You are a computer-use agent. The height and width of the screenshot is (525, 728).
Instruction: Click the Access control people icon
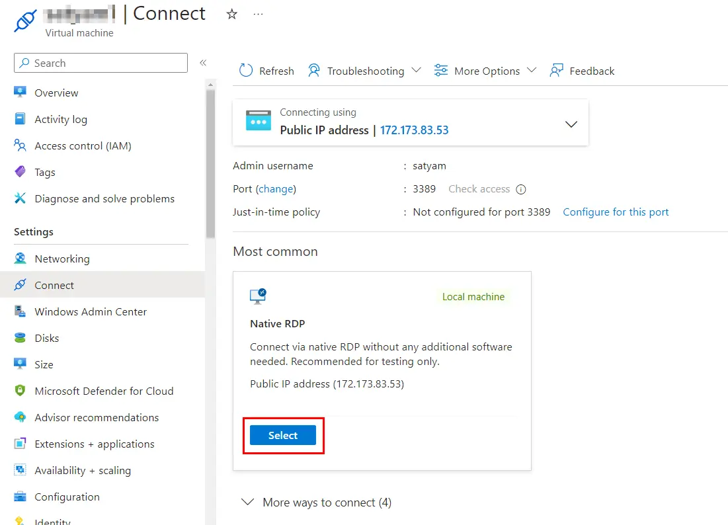[20, 145]
